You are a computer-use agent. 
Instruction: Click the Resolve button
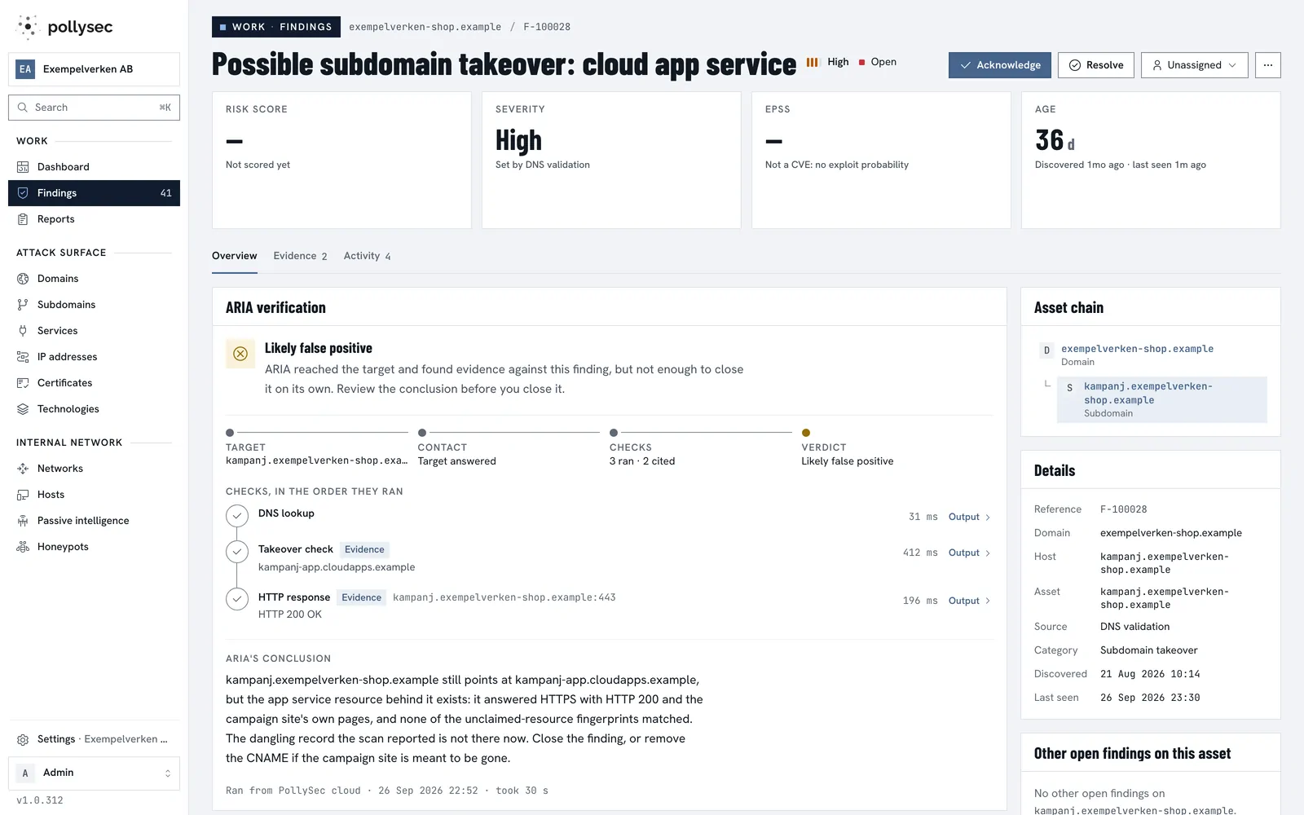pos(1096,65)
